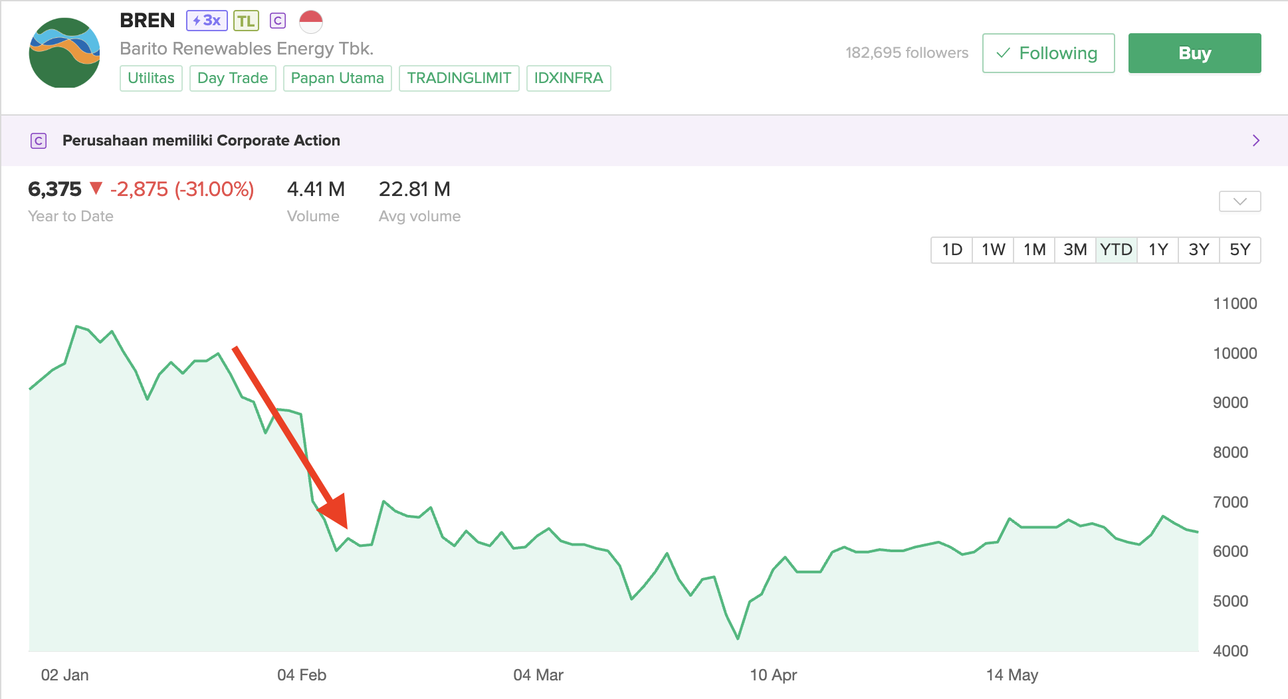Show the 5Y chart range
Image resolution: width=1288 pixels, height=699 pixels.
coord(1240,250)
